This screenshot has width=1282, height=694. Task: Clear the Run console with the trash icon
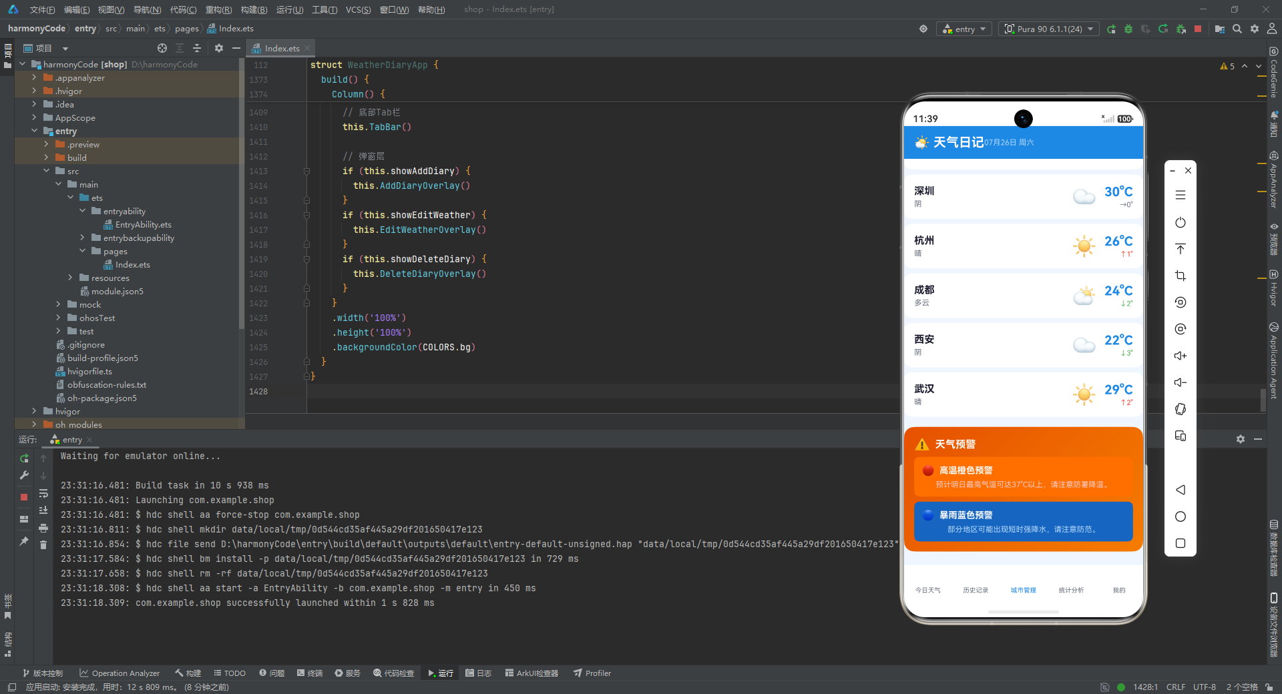[43, 545]
